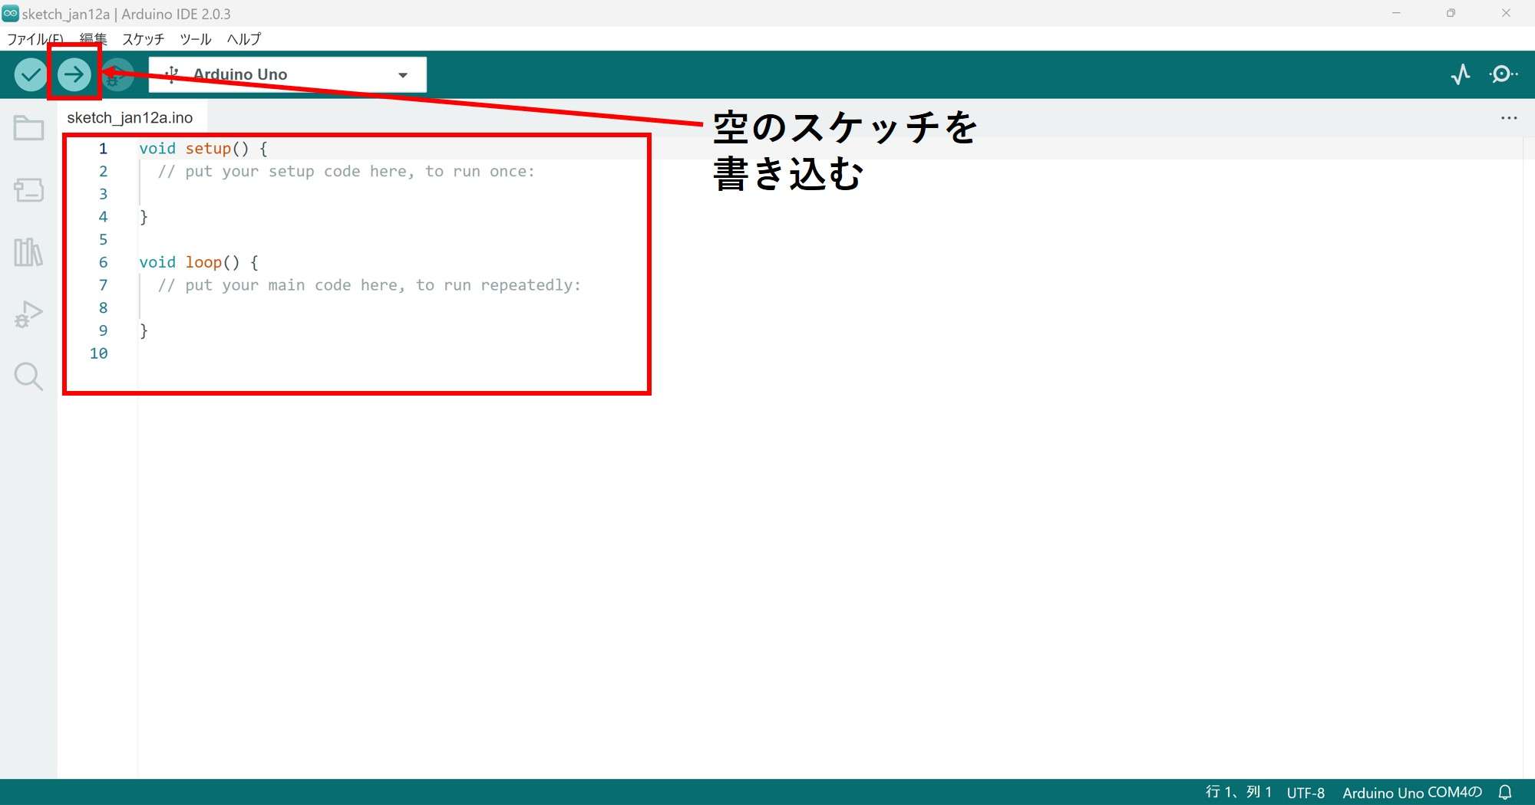Click the Verify checkmark button
This screenshot has height=805, width=1535.
31,74
